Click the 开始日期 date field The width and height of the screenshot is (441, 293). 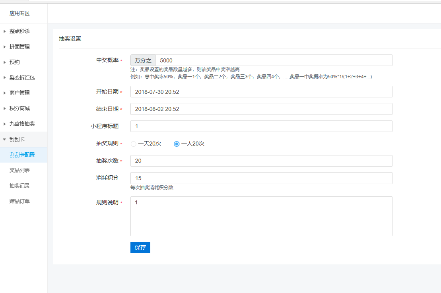point(261,92)
